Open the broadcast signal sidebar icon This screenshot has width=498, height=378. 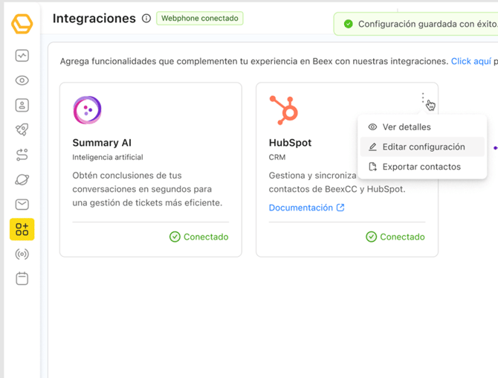click(x=22, y=254)
